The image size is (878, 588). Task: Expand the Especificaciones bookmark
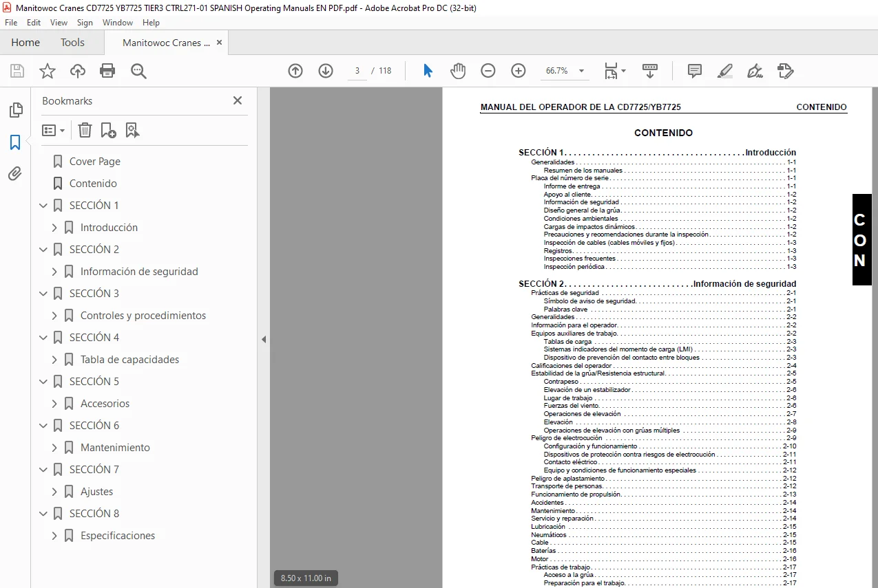(55, 536)
